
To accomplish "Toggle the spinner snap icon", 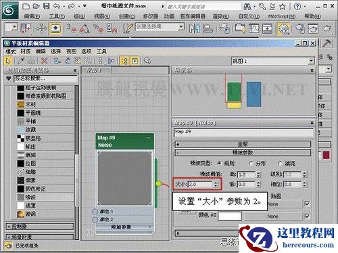I will click(x=112, y=28).
